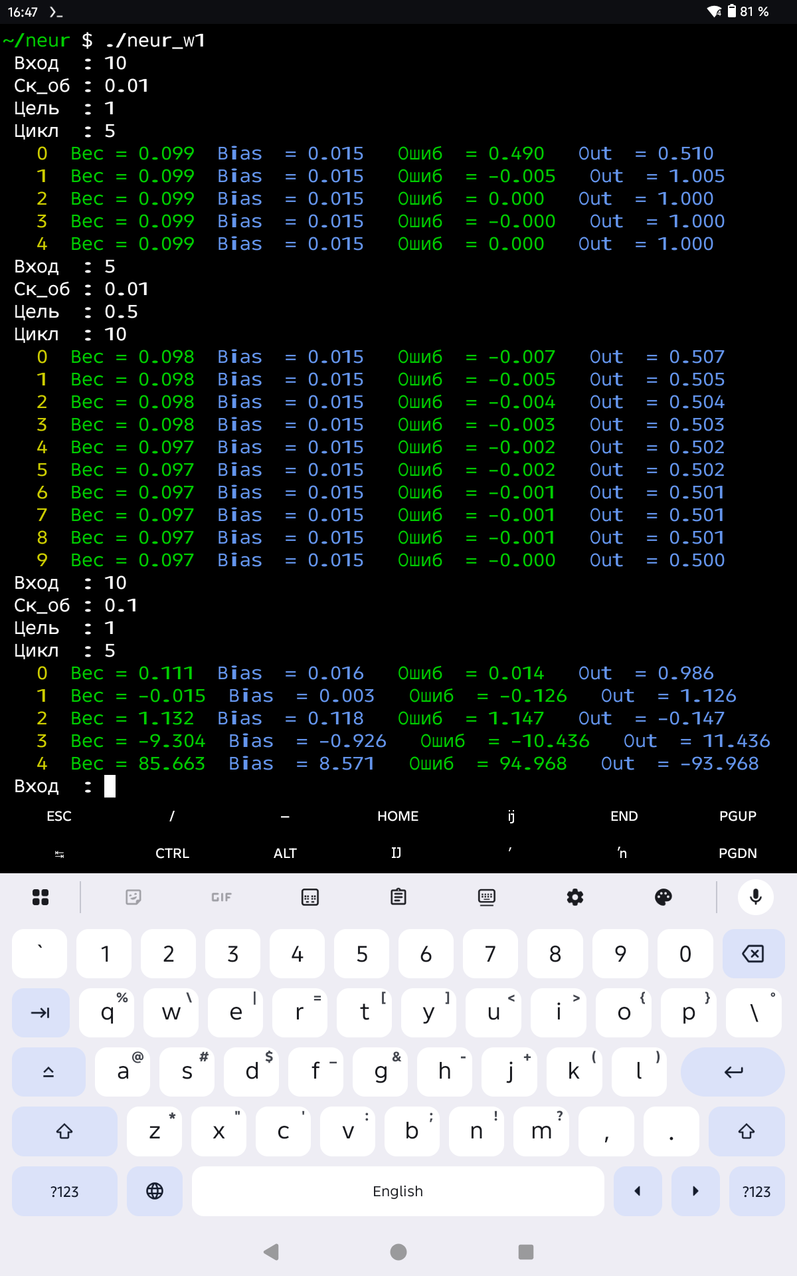The width and height of the screenshot is (797, 1276).
Task: Tap the number 8 key
Action: pyautogui.click(x=555, y=954)
